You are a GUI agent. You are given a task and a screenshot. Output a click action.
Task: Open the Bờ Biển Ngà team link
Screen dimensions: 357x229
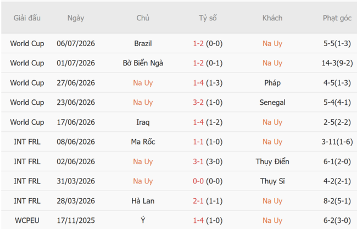[143, 63]
